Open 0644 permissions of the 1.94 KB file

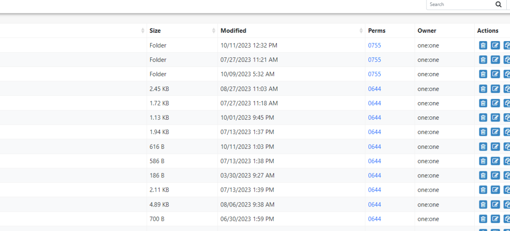click(374, 132)
